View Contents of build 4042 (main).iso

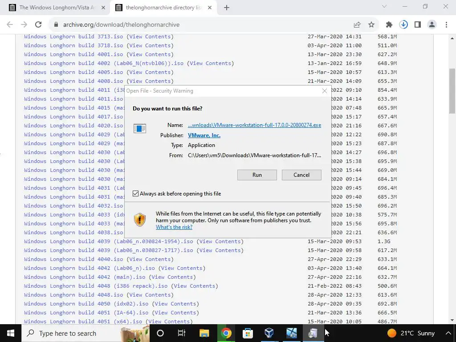point(172,277)
